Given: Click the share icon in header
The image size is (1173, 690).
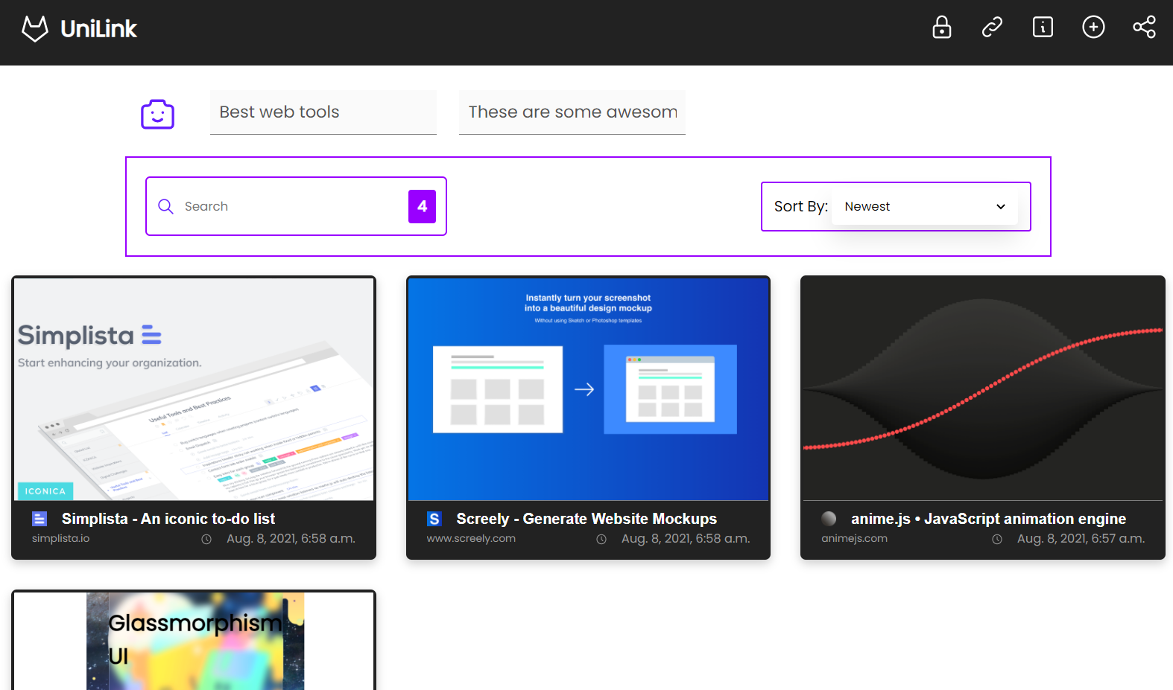Looking at the screenshot, I should (x=1144, y=28).
